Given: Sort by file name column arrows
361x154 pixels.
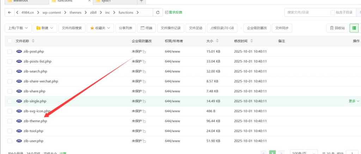Looking at the screenshot, I should (33, 41).
